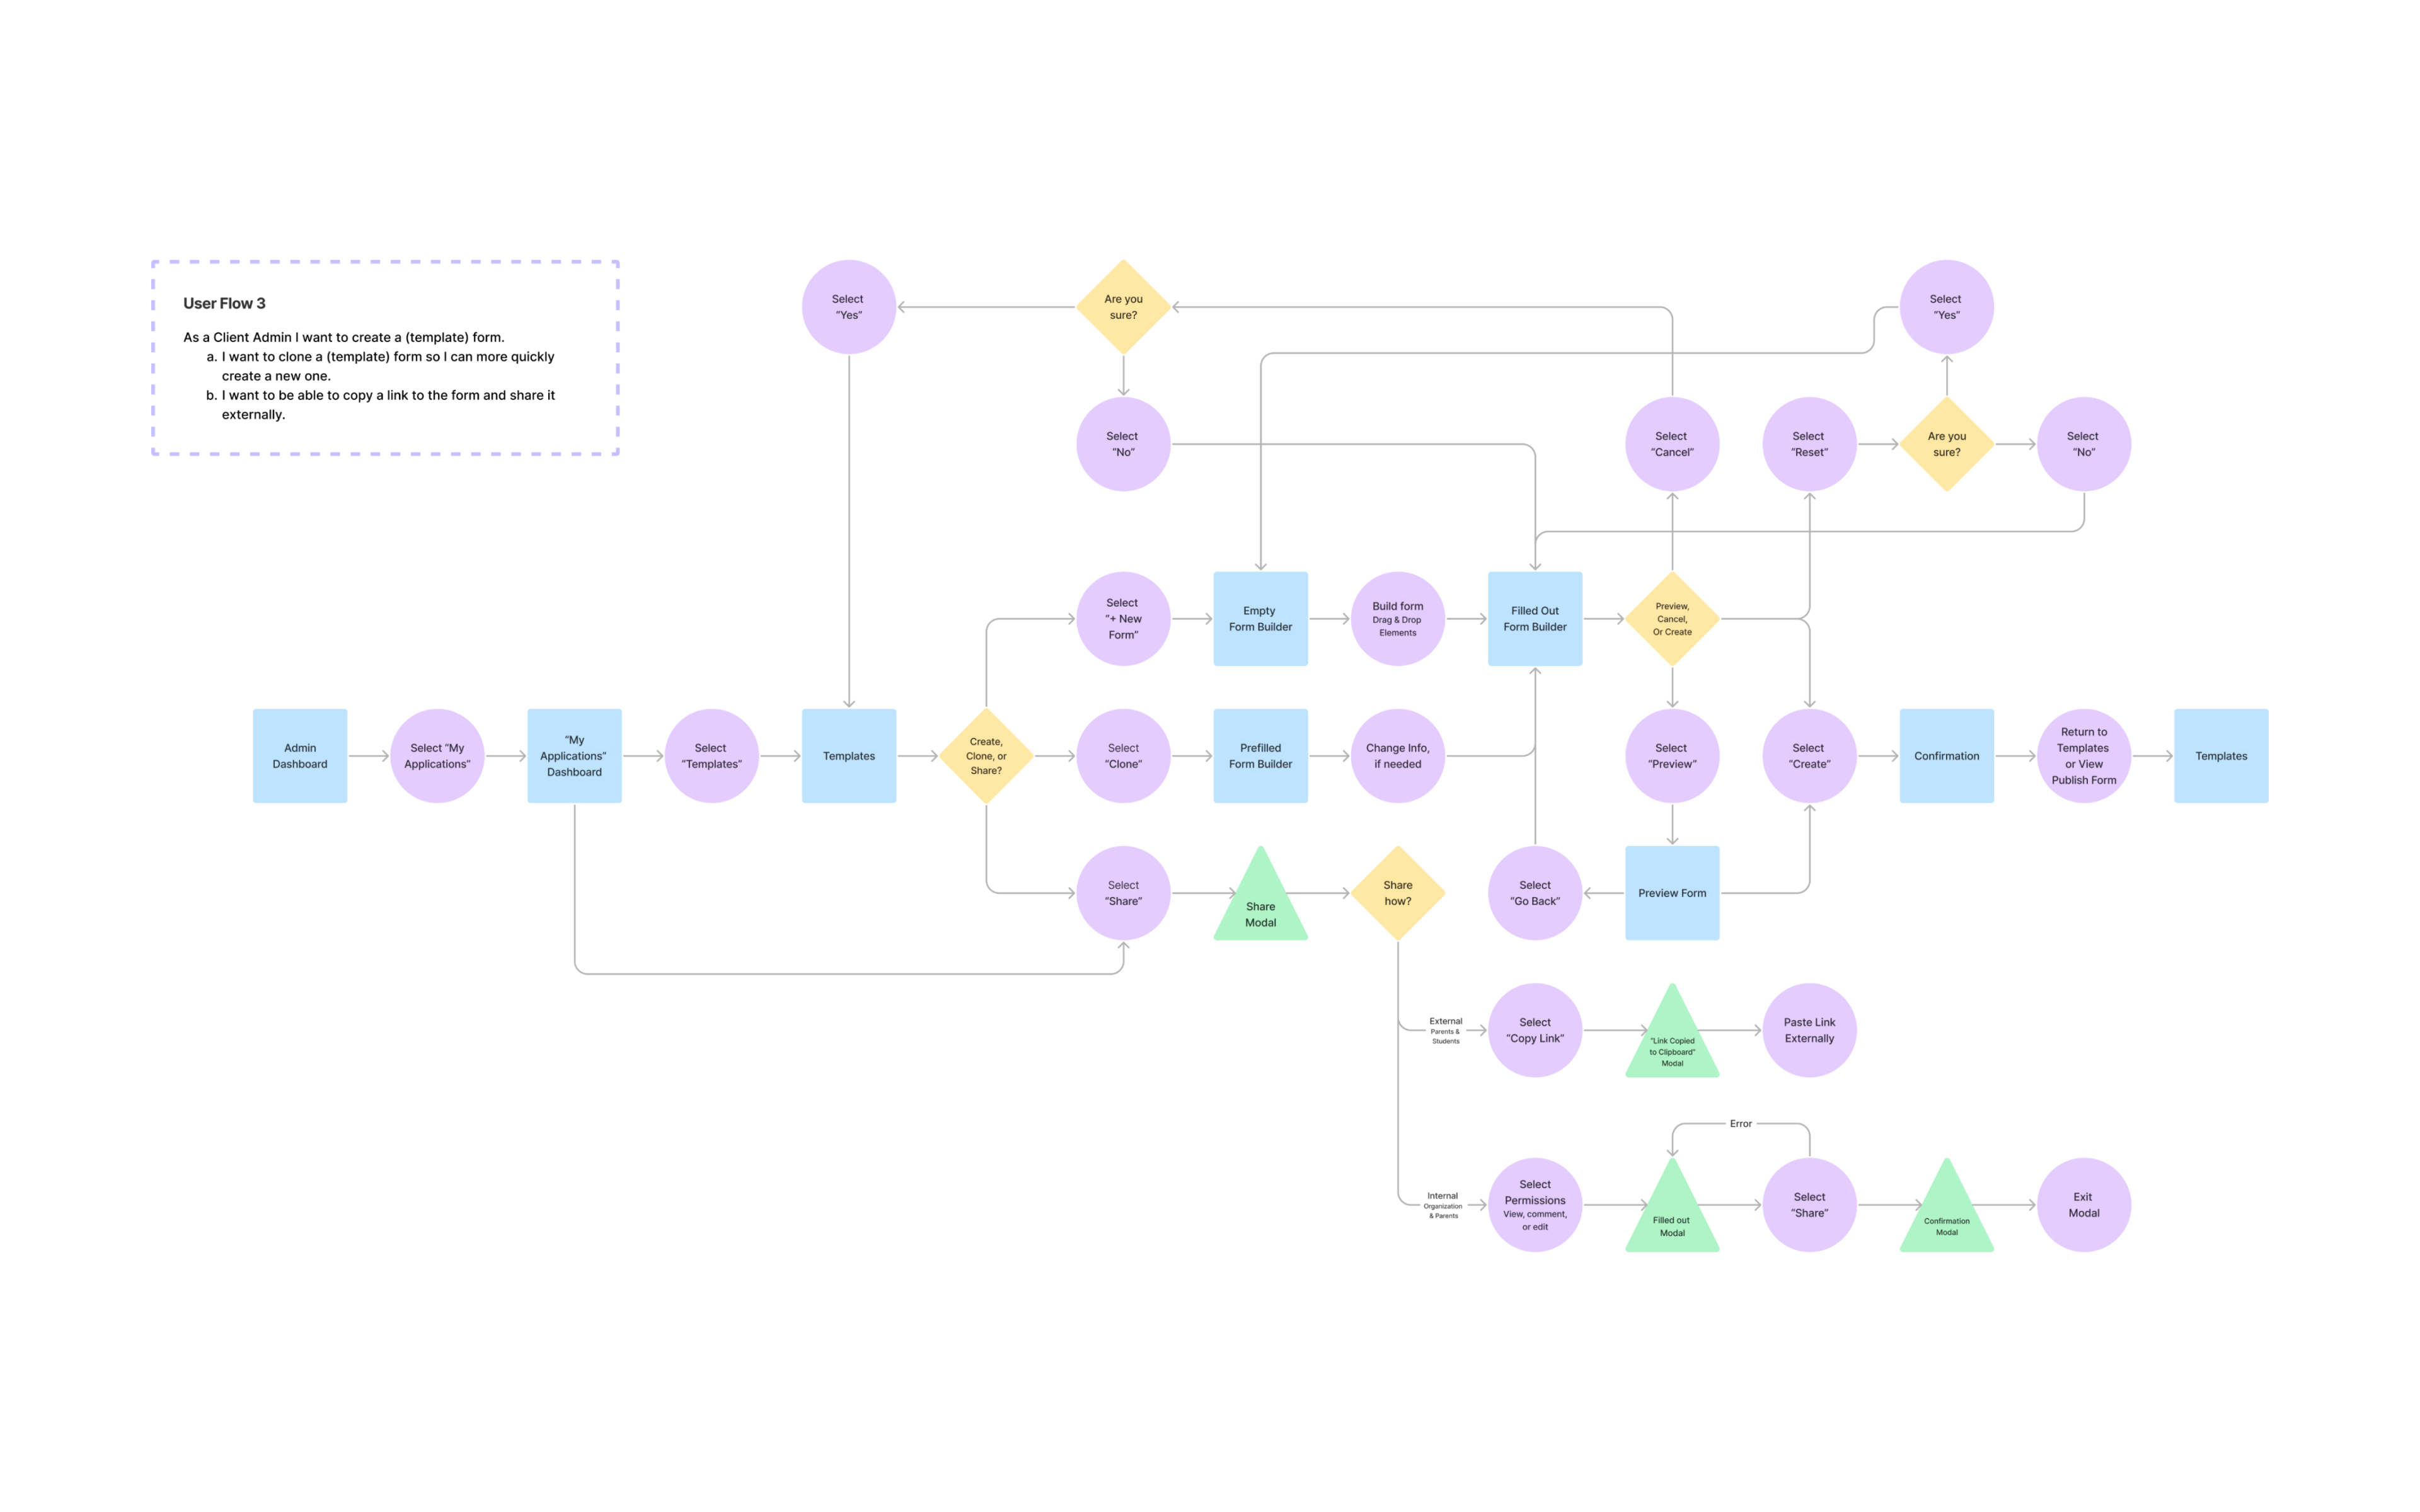Image resolution: width=2420 pixels, height=1512 pixels.
Task: Select the 'Exit Modal' purple circle
Action: (2083, 1204)
